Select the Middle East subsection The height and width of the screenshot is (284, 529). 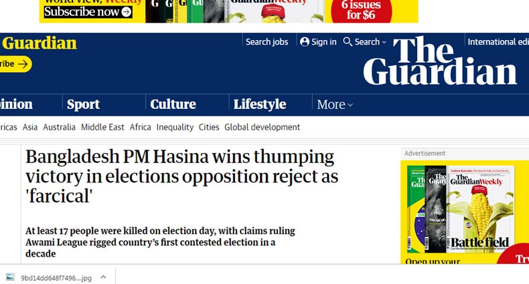tap(102, 127)
